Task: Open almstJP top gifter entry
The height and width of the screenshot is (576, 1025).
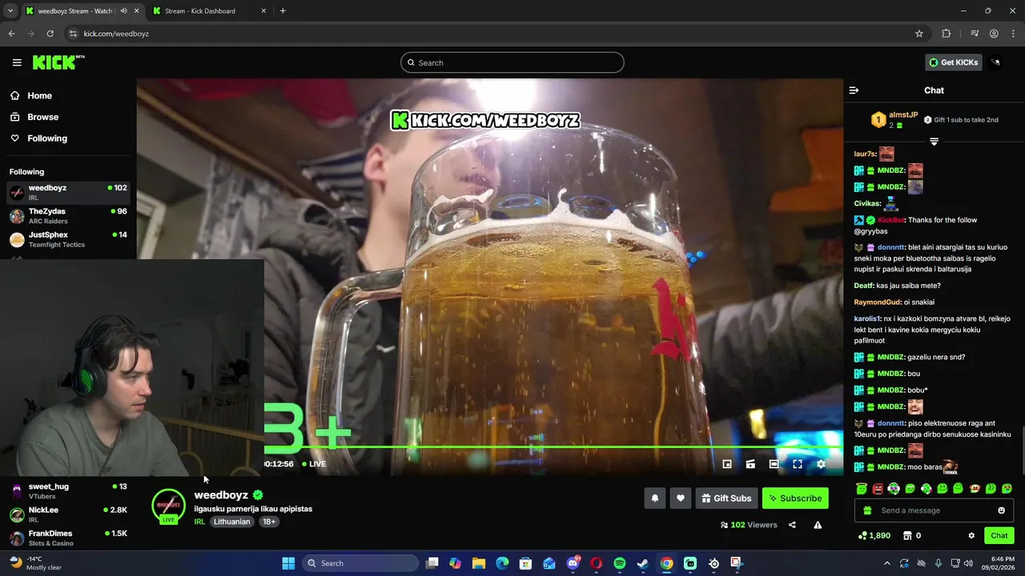Action: pos(894,120)
